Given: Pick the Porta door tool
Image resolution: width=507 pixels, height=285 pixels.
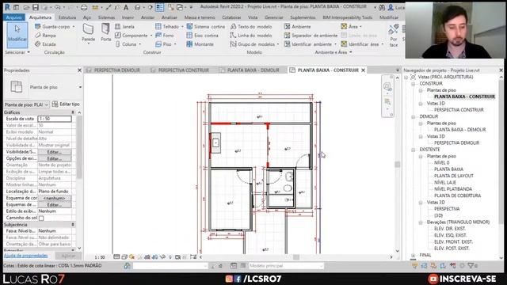Looking at the screenshot, I should [x=105, y=32].
